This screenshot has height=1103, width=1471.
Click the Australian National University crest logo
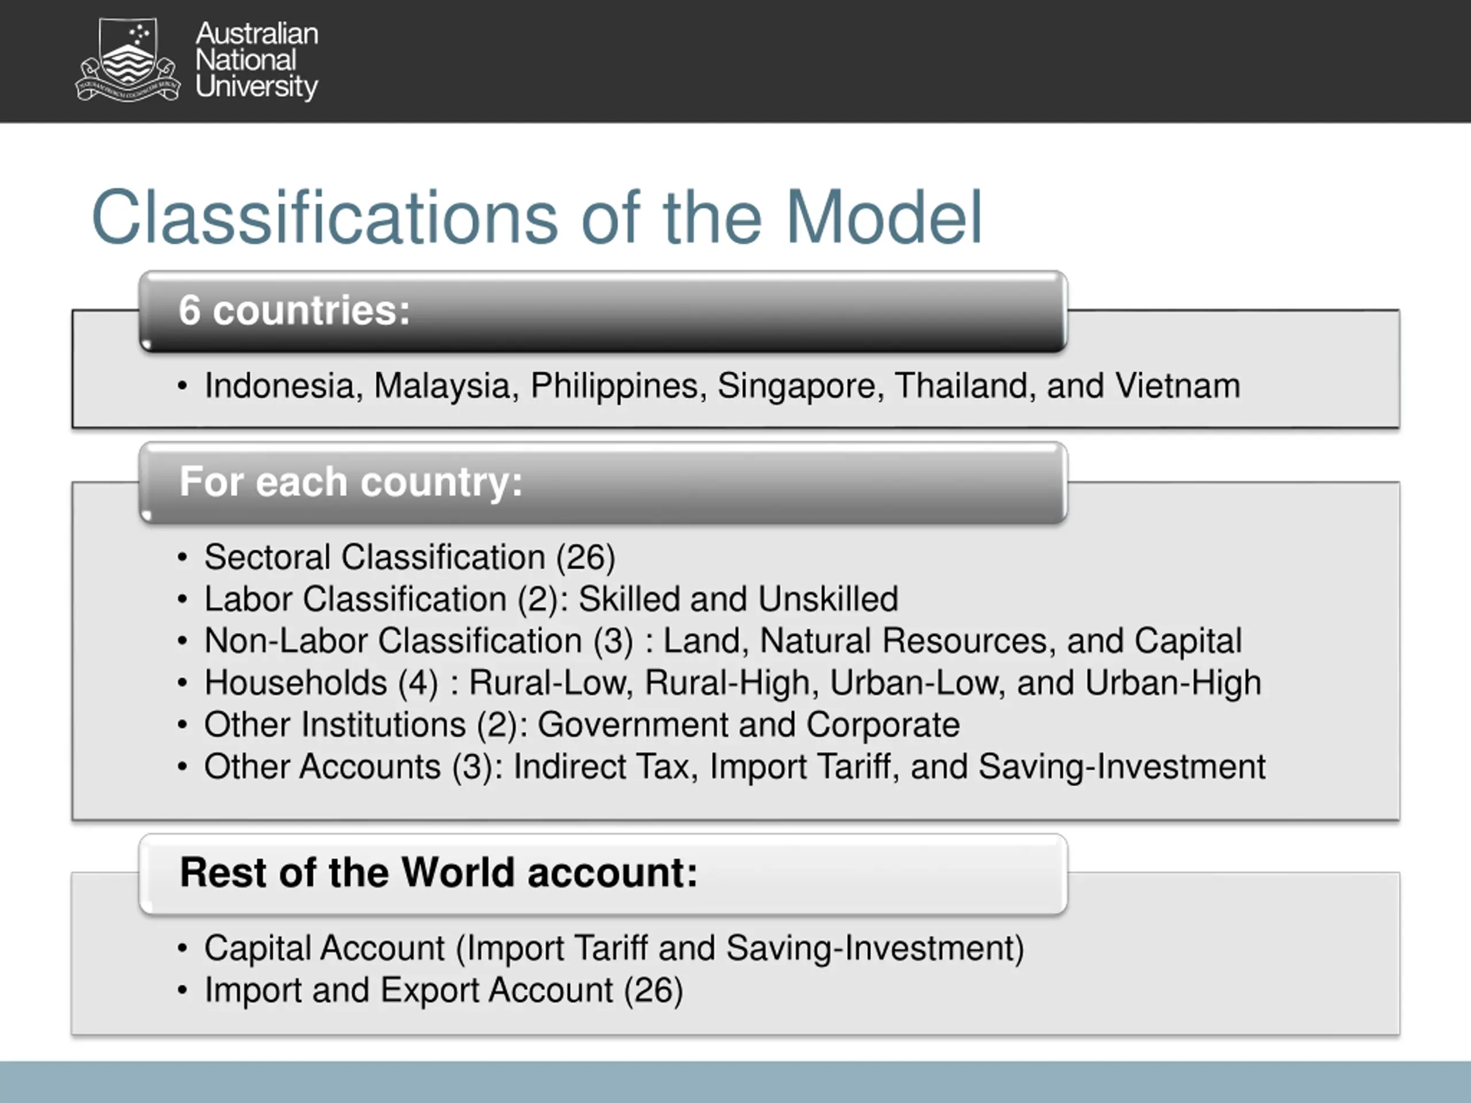pyautogui.click(x=128, y=60)
